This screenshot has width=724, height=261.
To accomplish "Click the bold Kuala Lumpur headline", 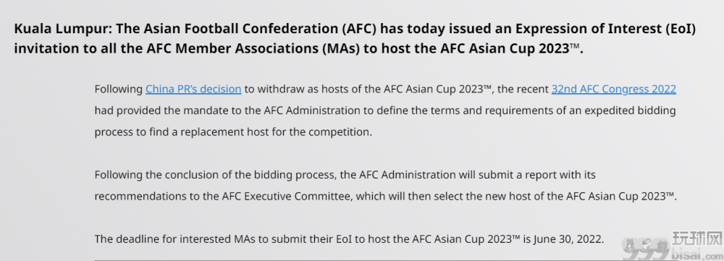I will [x=355, y=38].
